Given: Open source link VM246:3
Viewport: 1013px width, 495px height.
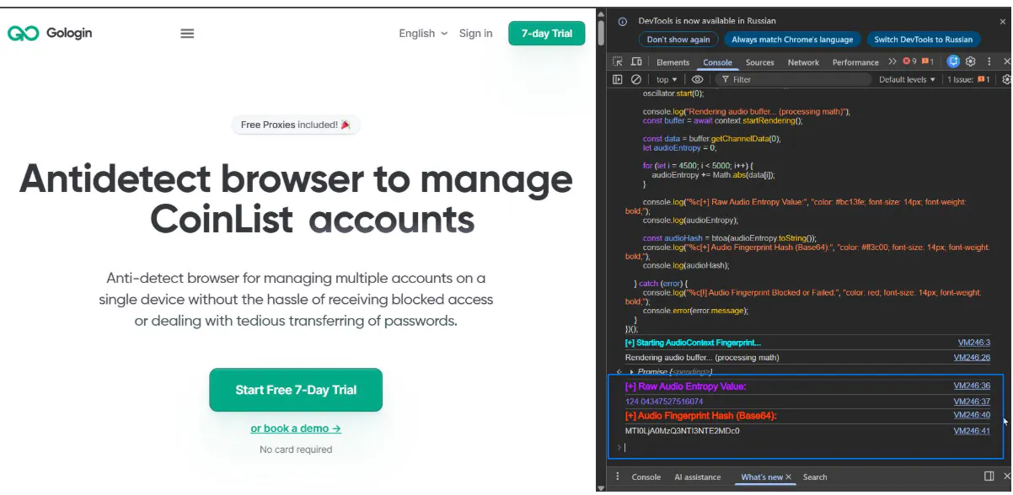Looking at the screenshot, I should pyautogui.click(x=973, y=343).
